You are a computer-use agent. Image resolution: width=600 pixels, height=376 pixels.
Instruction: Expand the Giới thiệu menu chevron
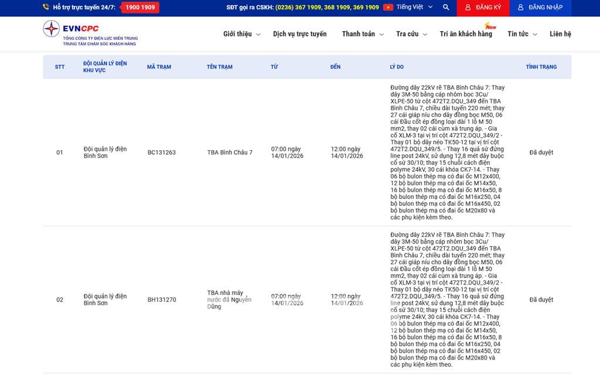tap(258, 35)
